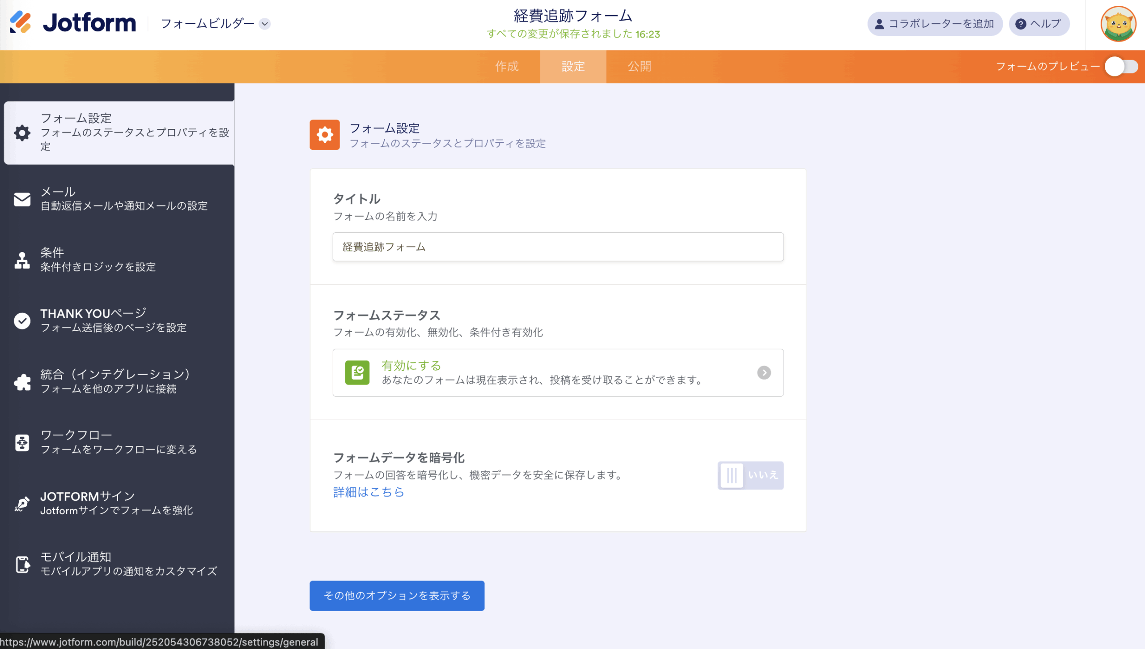Click the Integrations puzzle piece icon
1145x649 pixels.
22,382
